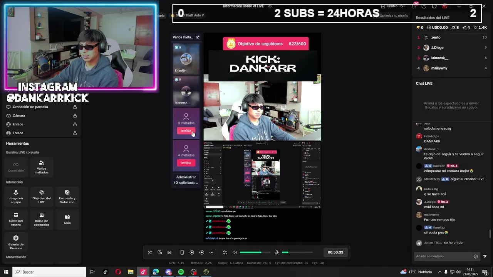
Task: Toggle lock on Cámara source
Action: click(75, 115)
